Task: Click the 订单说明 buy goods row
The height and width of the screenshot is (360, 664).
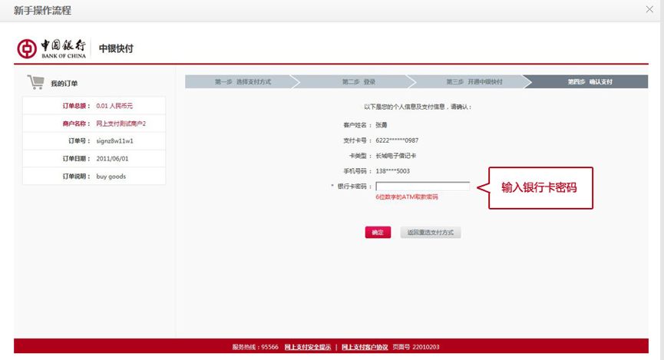Action: click(x=94, y=177)
